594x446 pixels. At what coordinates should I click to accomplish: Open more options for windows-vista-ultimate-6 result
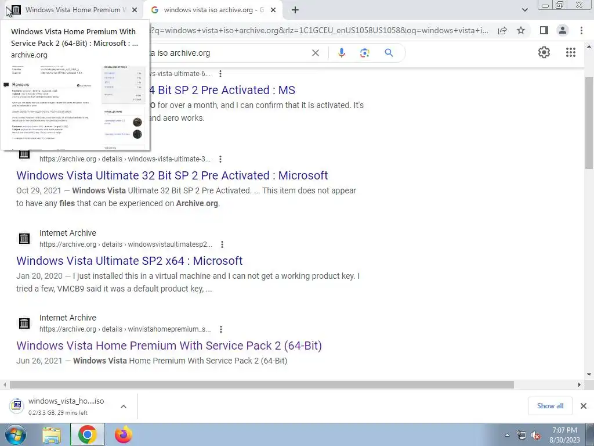(x=220, y=74)
